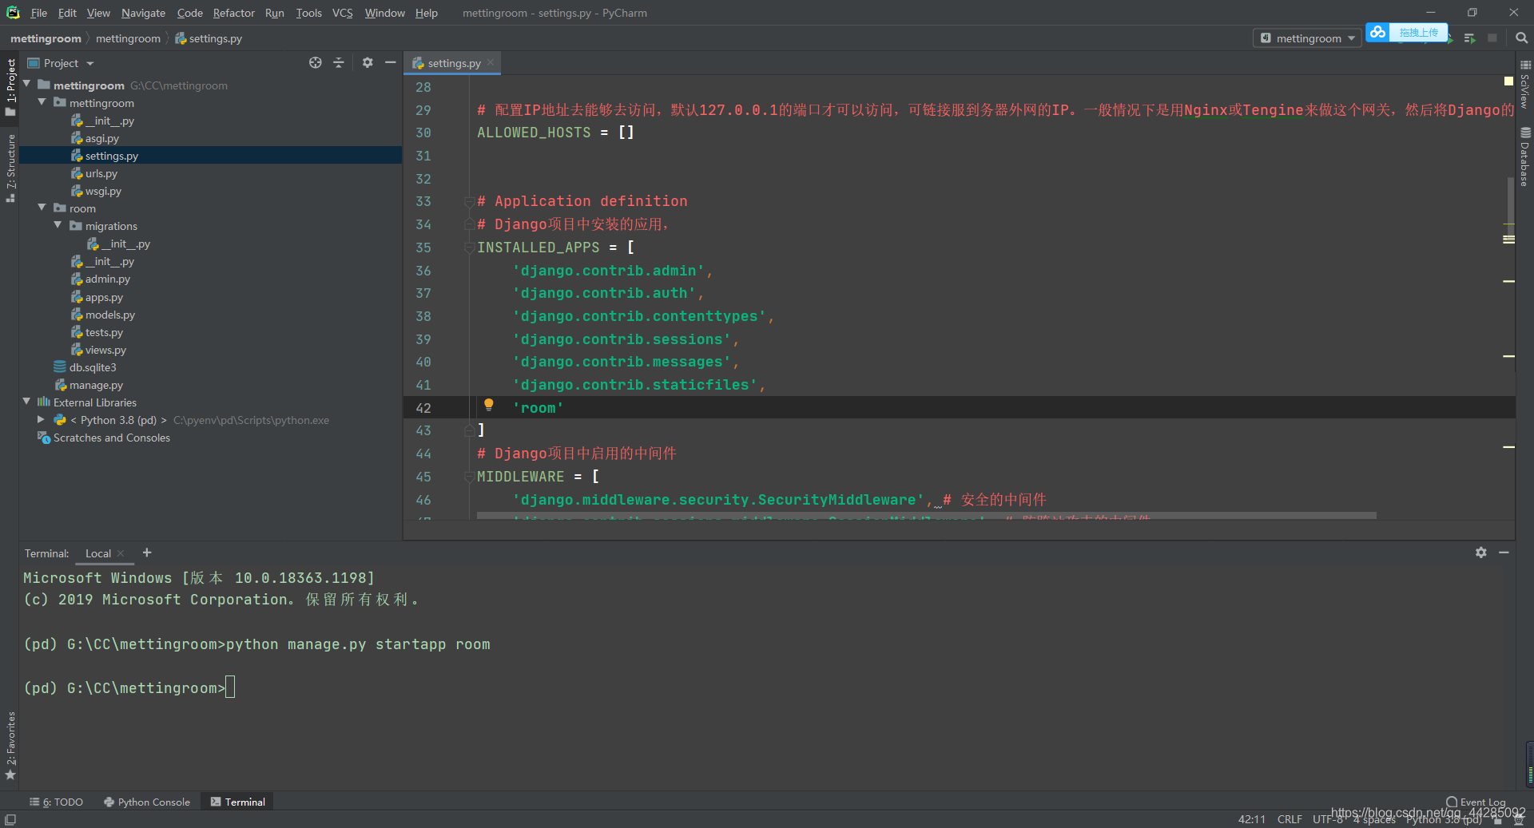The height and width of the screenshot is (828, 1534).
Task: Collapse the mettingroom root project folder
Action: click(x=26, y=84)
